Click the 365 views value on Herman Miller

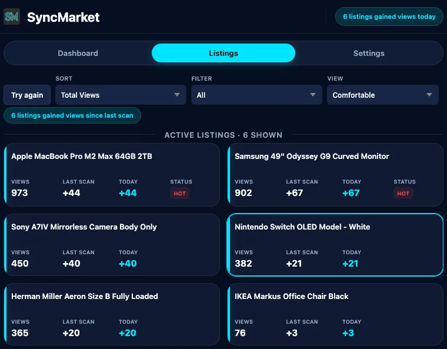tap(20, 333)
